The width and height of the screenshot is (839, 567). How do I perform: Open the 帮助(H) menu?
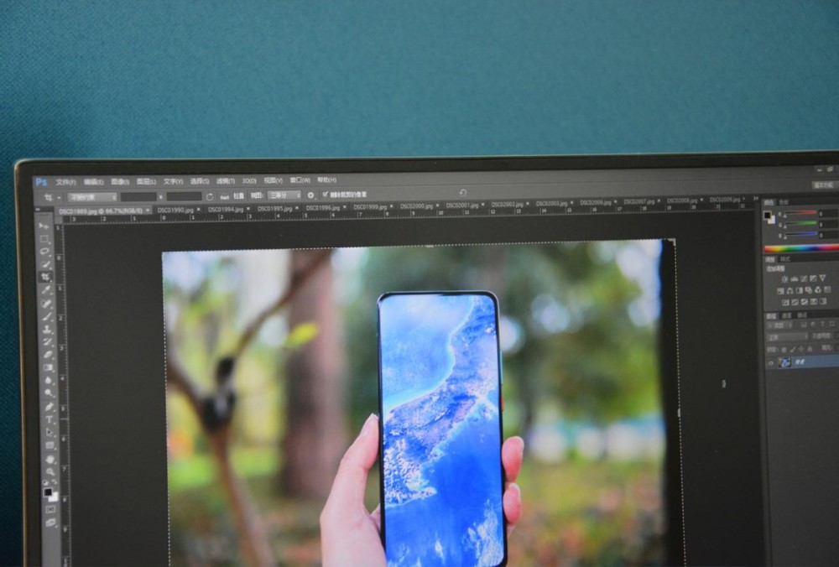tap(327, 180)
